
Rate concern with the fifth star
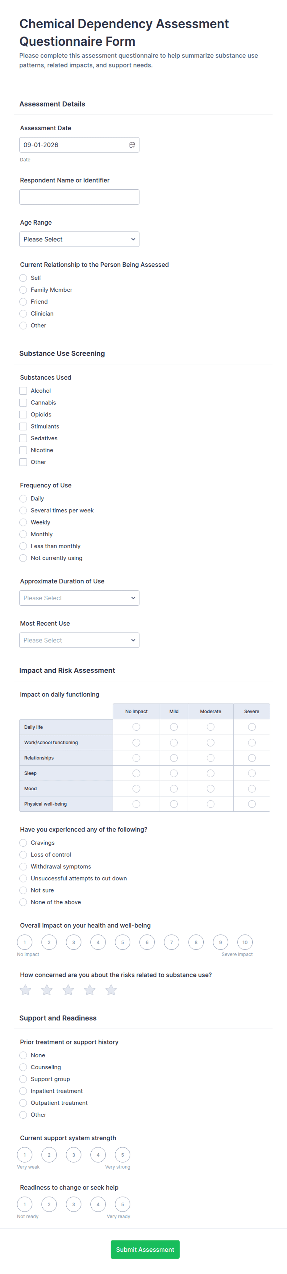[x=111, y=990]
